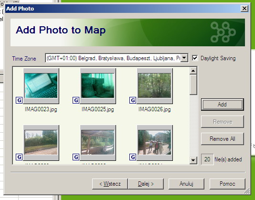Go back with the Wstecz button
The image size is (255, 200).
coord(110,184)
